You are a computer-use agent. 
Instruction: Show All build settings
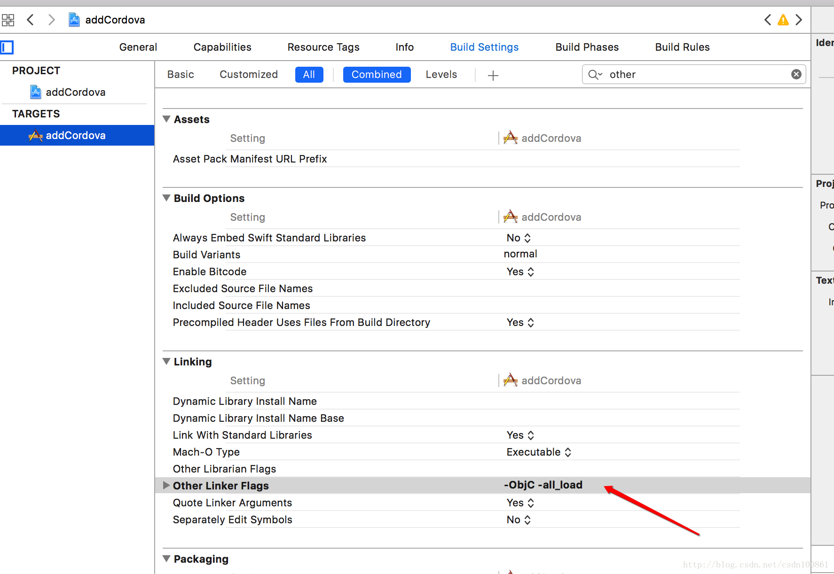click(x=309, y=74)
